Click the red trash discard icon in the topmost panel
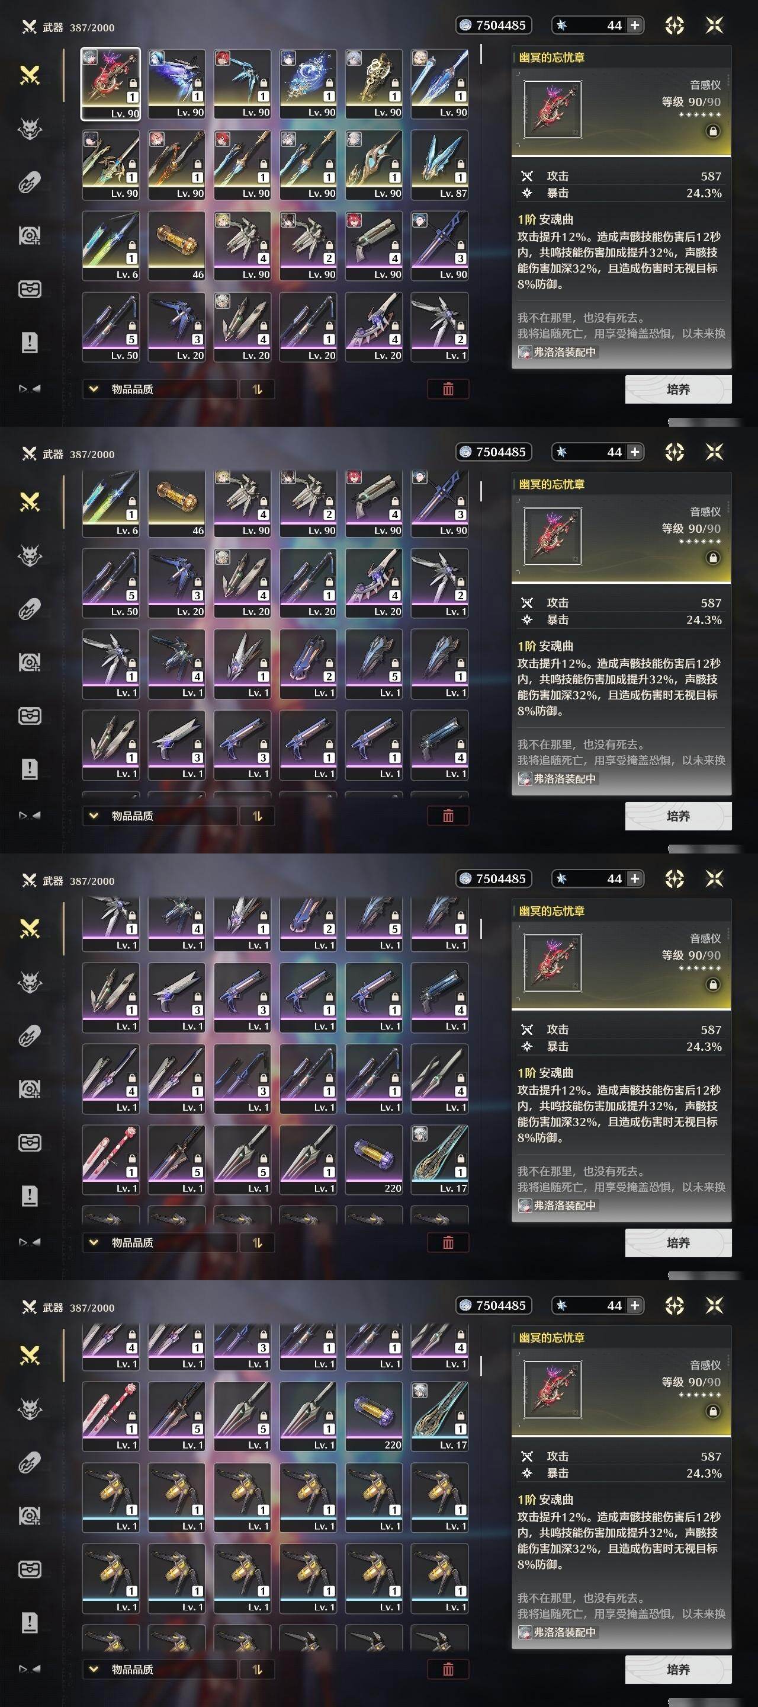The image size is (758, 1707). pos(448,389)
